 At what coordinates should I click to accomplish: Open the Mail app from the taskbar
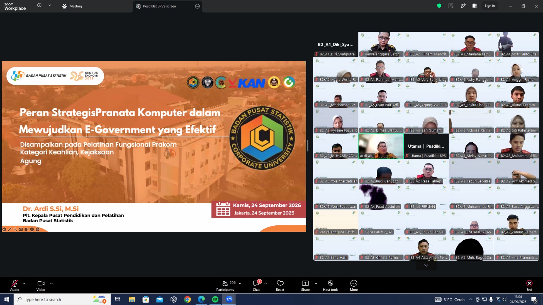(160, 299)
